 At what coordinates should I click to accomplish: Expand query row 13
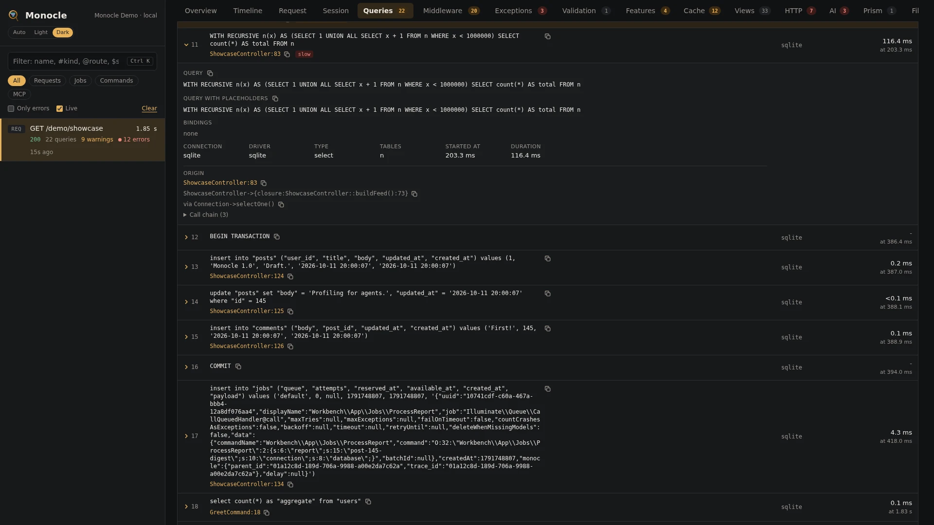click(x=186, y=267)
